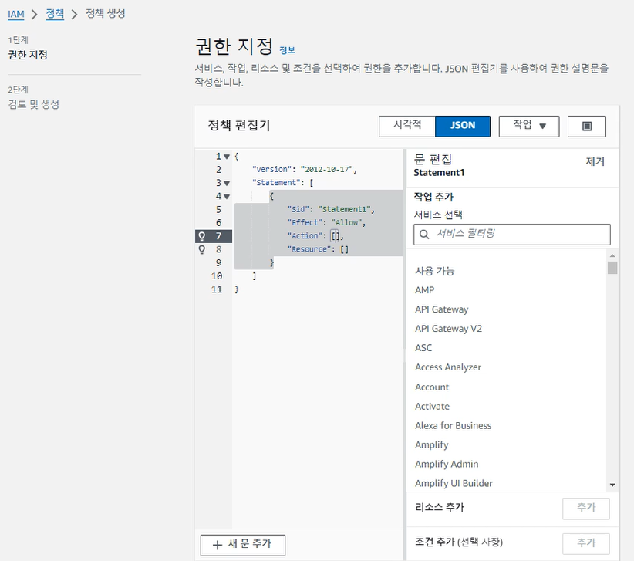Click the service list scroll down arrow

612,485
